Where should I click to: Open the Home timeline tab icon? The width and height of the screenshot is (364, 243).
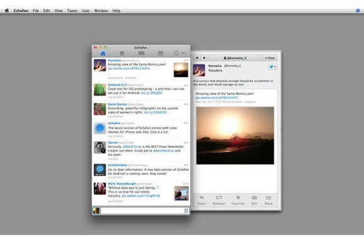[103, 53]
